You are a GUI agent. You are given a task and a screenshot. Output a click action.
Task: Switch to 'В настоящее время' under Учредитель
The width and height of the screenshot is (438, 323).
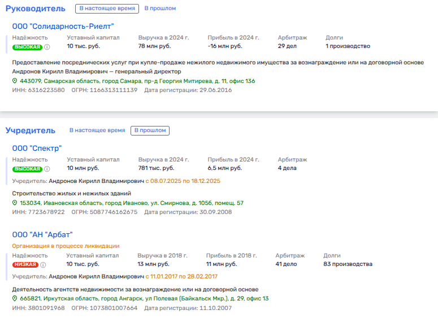pos(97,130)
